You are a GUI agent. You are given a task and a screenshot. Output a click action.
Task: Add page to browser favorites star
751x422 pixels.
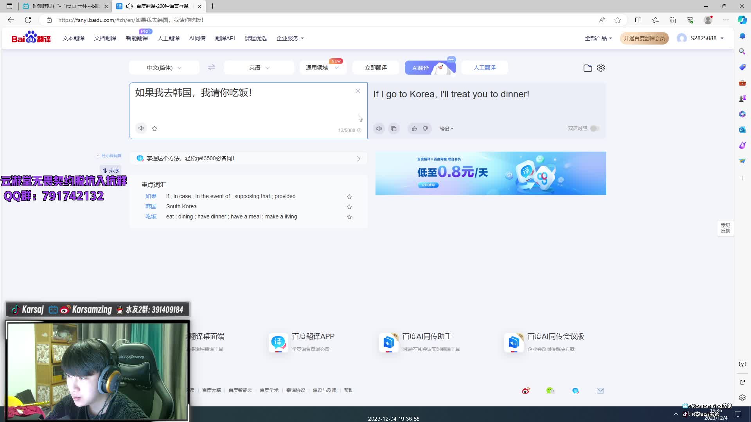click(x=618, y=20)
